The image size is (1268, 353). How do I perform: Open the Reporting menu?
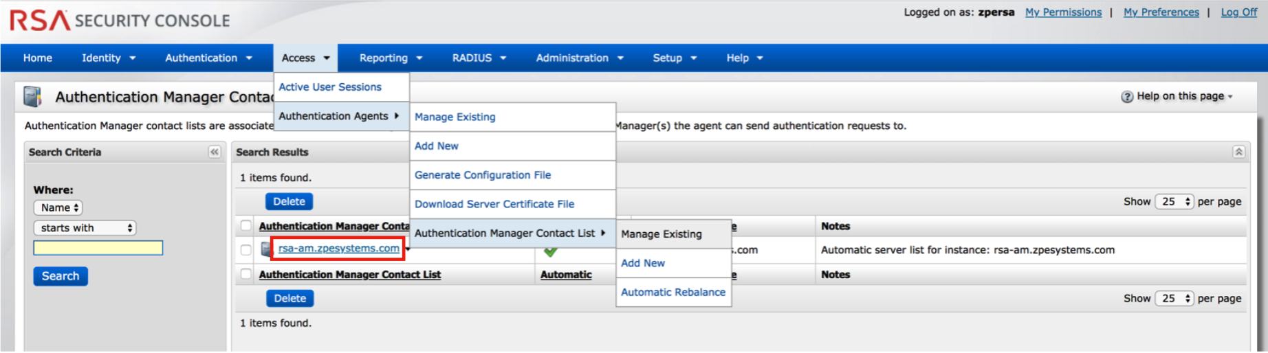tap(391, 58)
